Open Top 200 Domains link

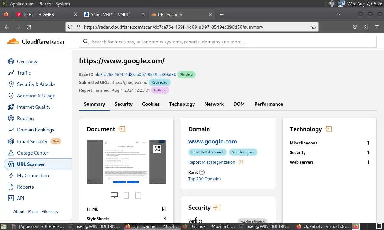click(x=205, y=179)
